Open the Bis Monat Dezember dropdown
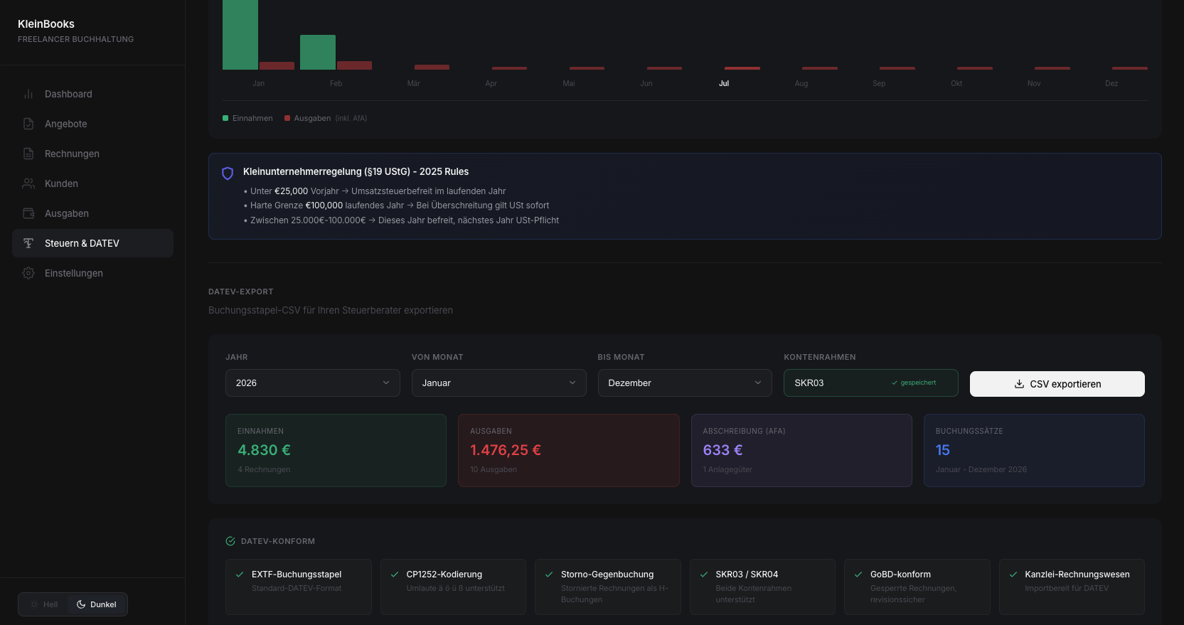The width and height of the screenshot is (1184, 625). point(685,383)
